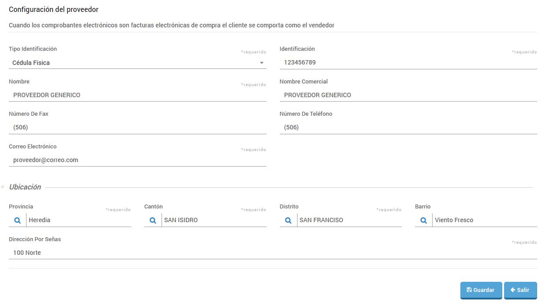The height and width of the screenshot is (303, 546).
Task: Open the Tipo Identificación dropdown arrow
Action: 262,63
